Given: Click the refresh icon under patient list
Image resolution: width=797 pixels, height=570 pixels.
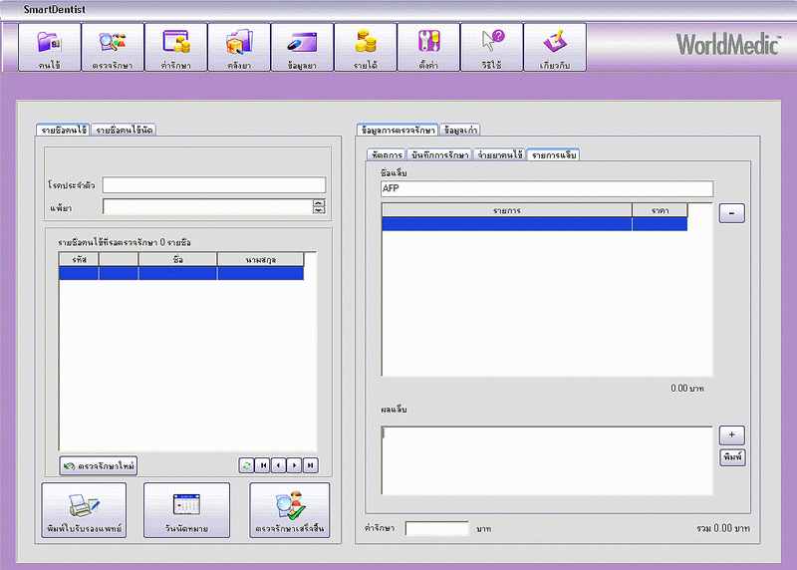Looking at the screenshot, I should 246,465.
